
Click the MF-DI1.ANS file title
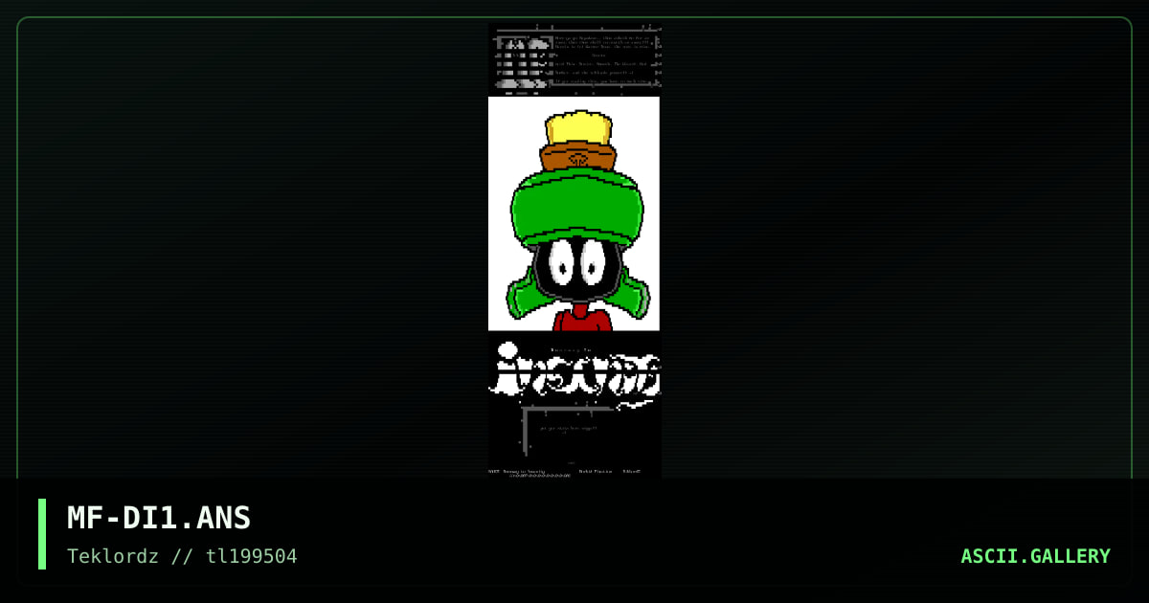(159, 518)
